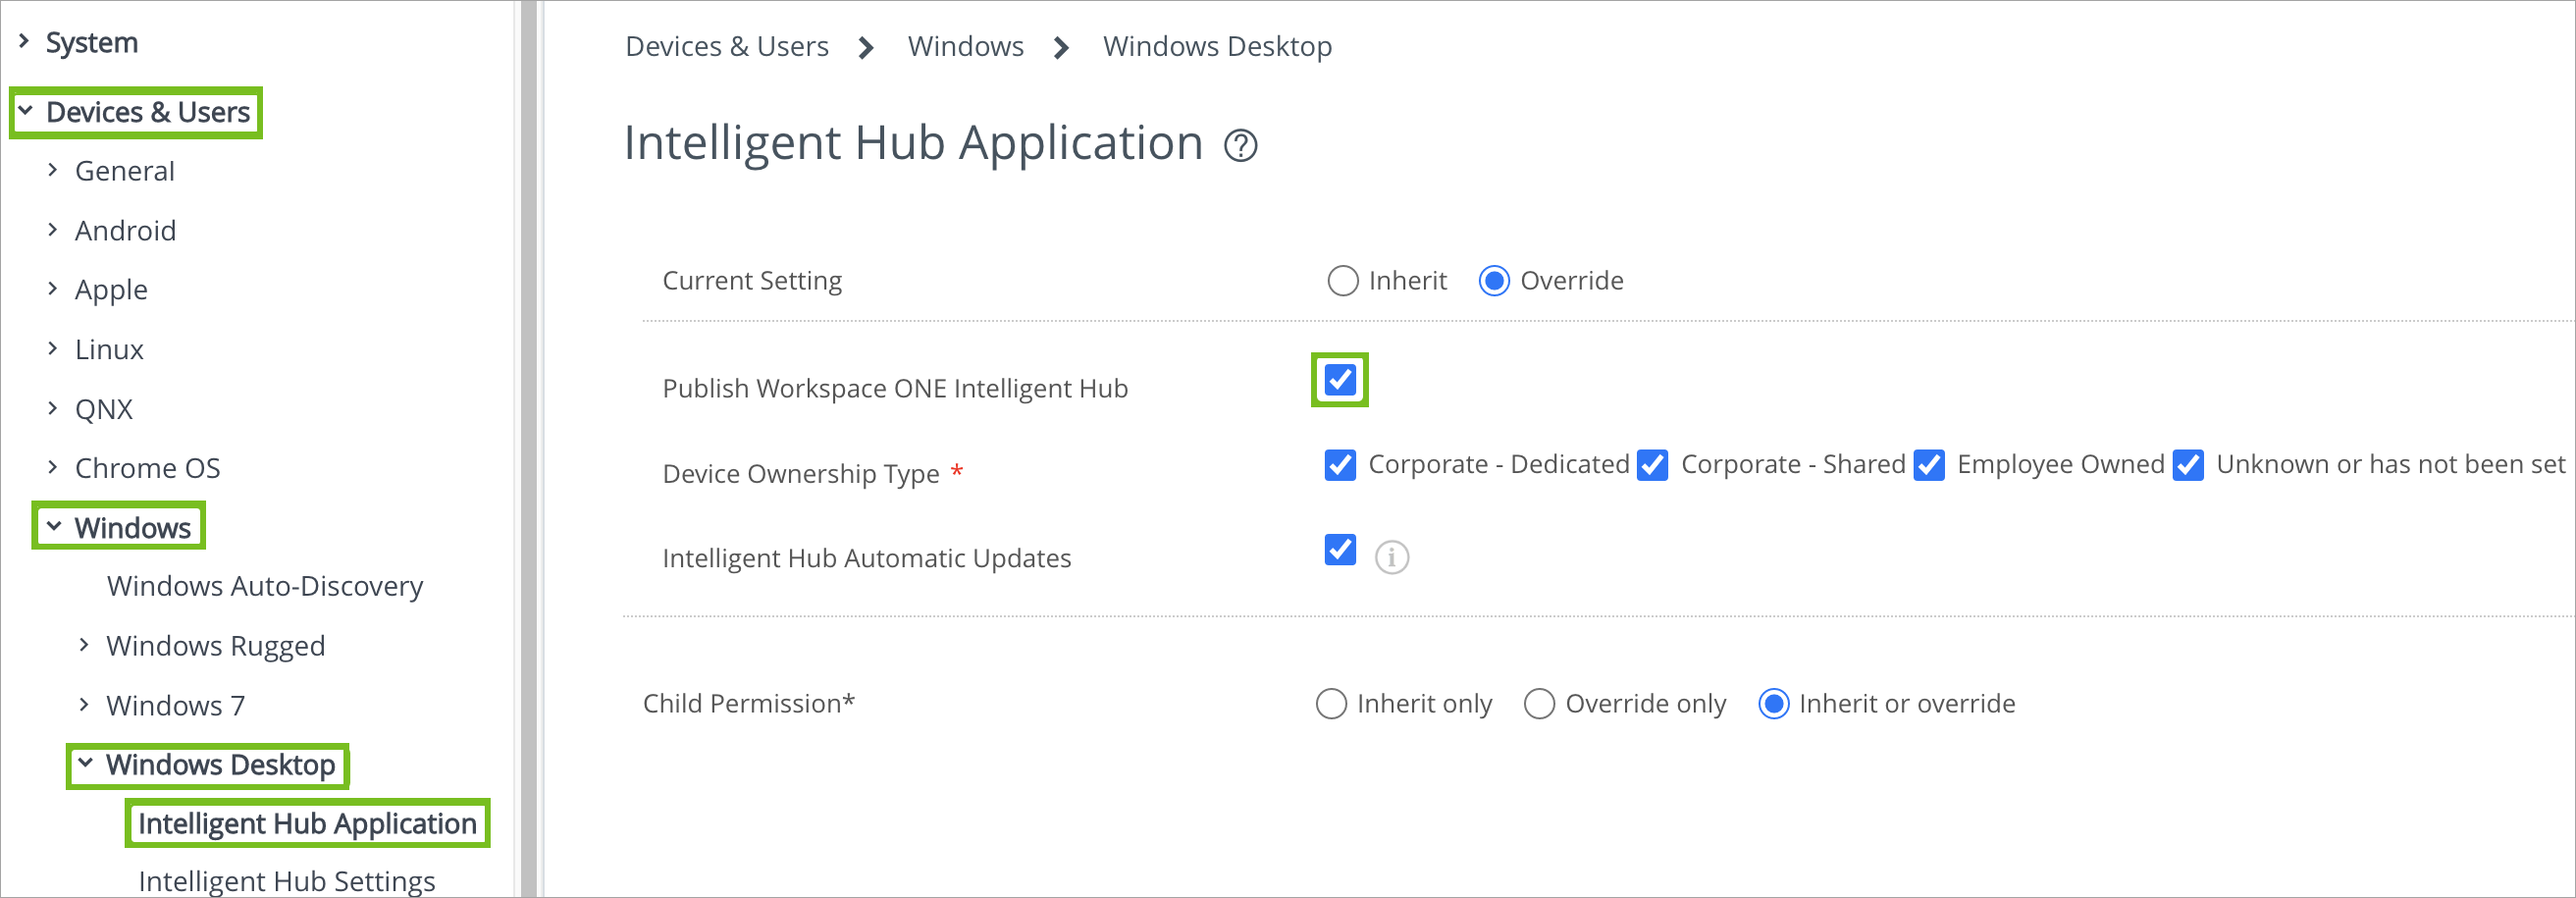Viewport: 2576px width, 898px height.
Task: Expand the Linux chevron
Action: click(53, 348)
